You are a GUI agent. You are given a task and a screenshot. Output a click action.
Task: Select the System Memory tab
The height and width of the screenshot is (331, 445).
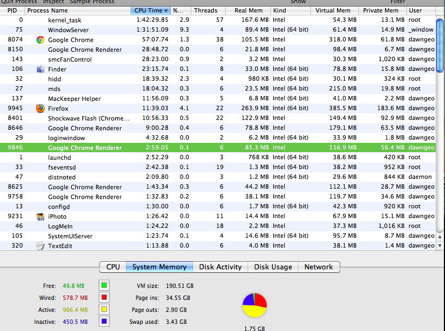pyautogui.click(x=159, y=267)
